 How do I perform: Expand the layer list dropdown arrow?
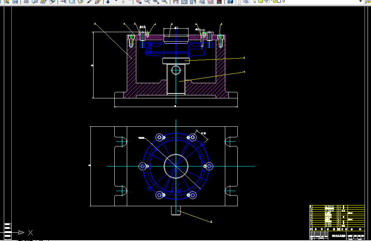(x=360, y=1)
